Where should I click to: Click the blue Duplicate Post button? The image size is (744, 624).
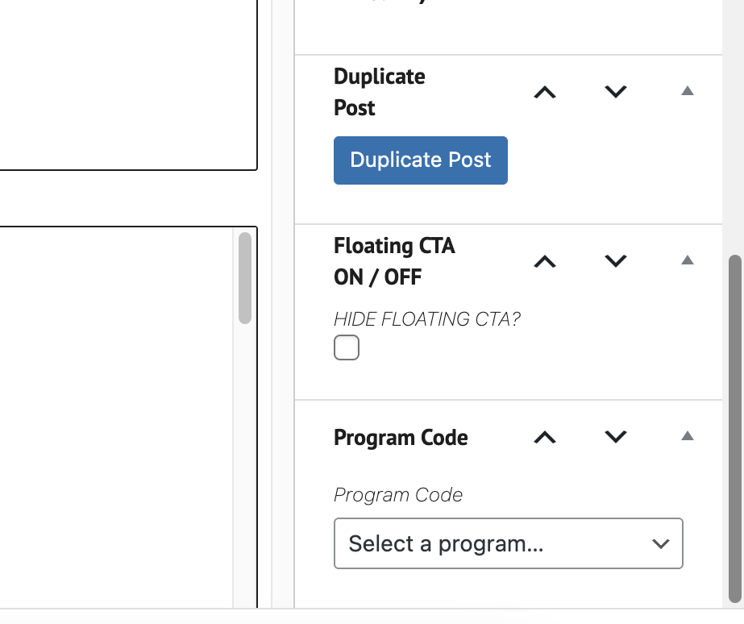420,160
